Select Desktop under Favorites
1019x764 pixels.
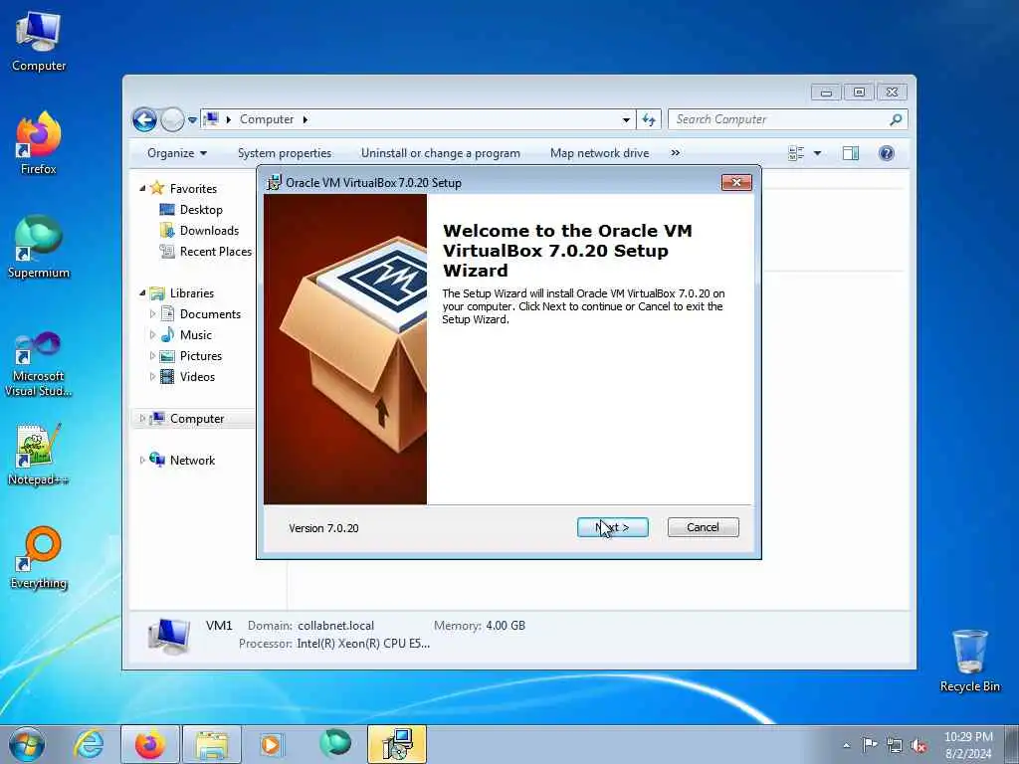coord(201,210)
